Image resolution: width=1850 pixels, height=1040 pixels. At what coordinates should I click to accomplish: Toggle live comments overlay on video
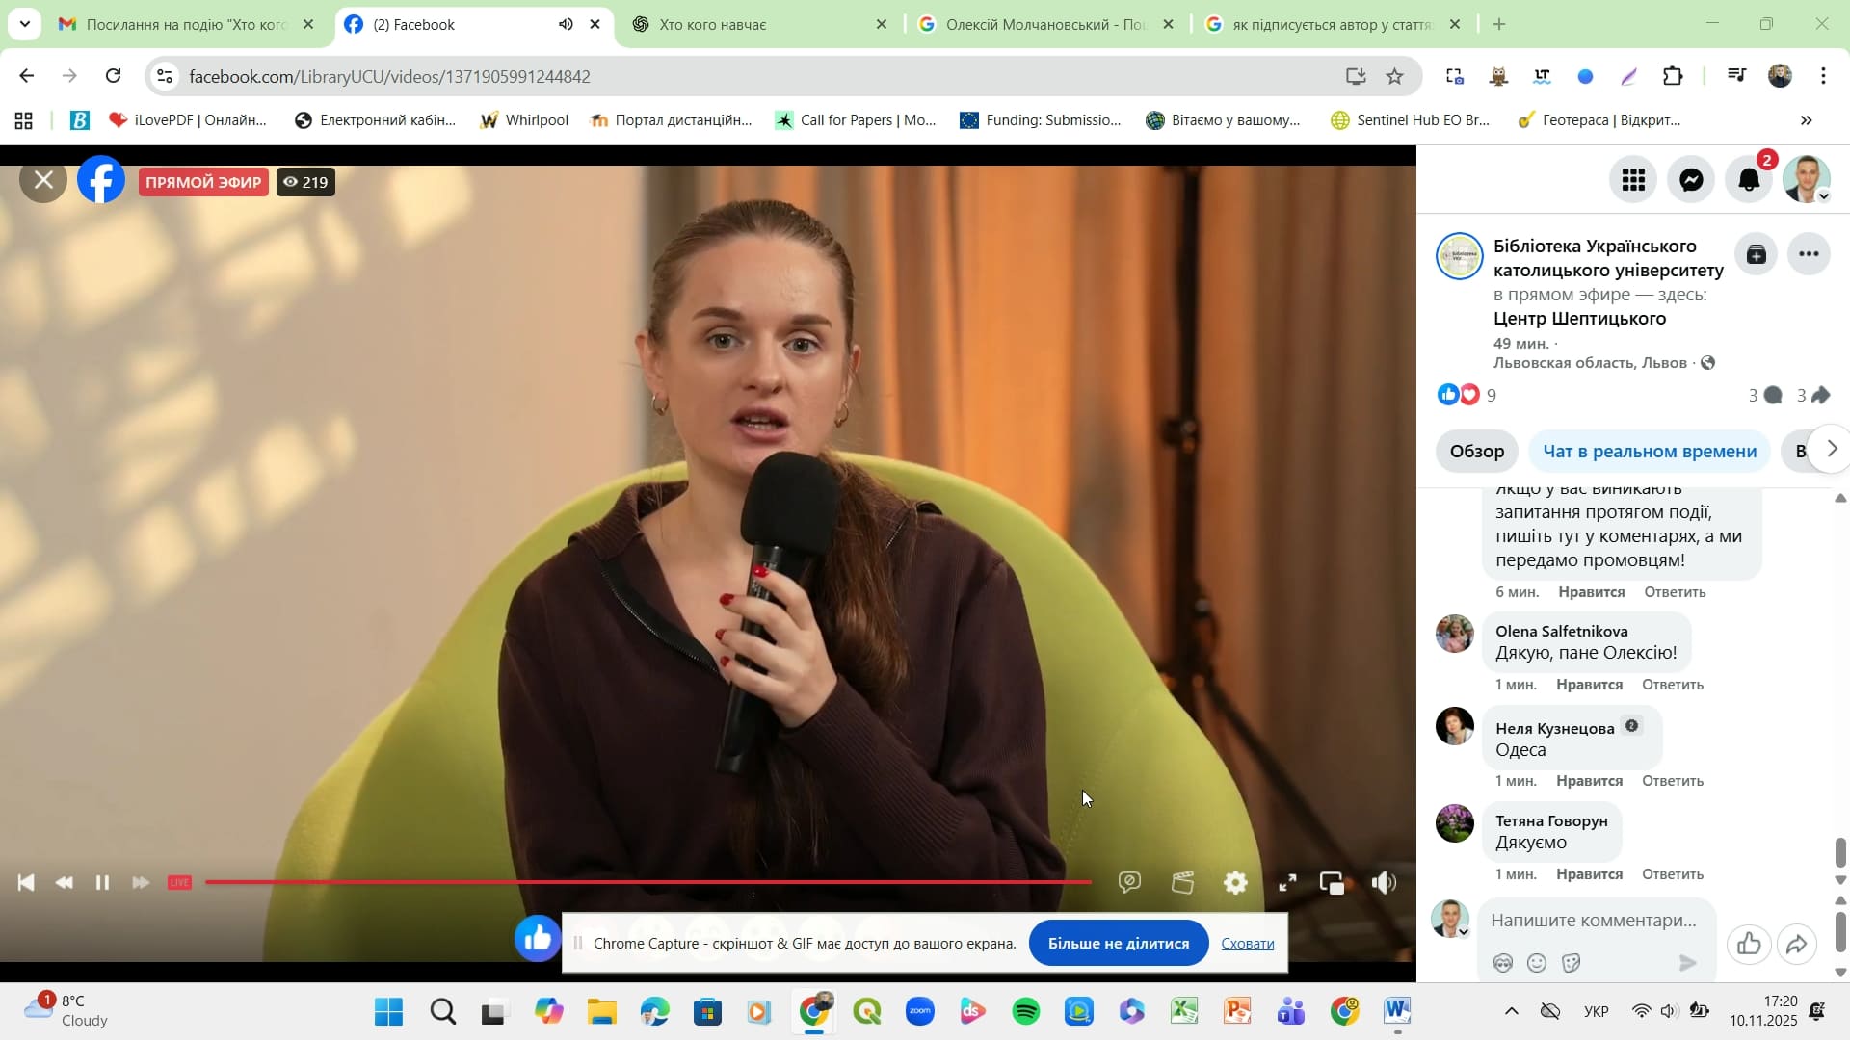click(x=1129, y=883)
